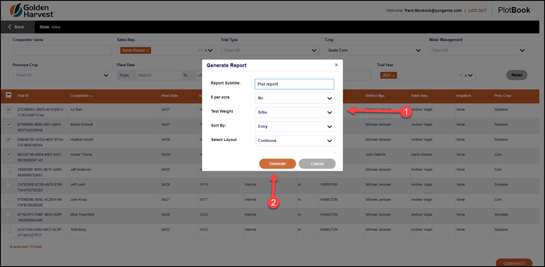Image resolution: width=545 pixels, height=267 pixels.
Task: Clear all Trial Year selections
Action: click(x=466, y=75)
